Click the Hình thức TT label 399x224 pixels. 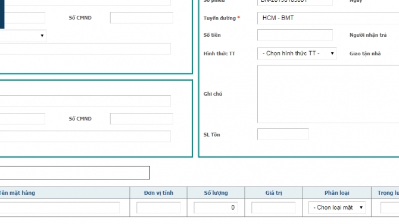pos(219,53)
